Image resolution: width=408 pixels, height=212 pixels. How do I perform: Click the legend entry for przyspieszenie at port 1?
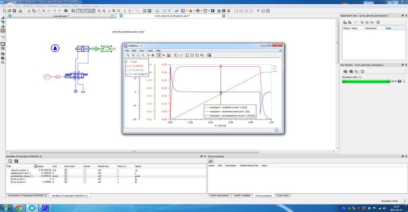click(230, 116)
